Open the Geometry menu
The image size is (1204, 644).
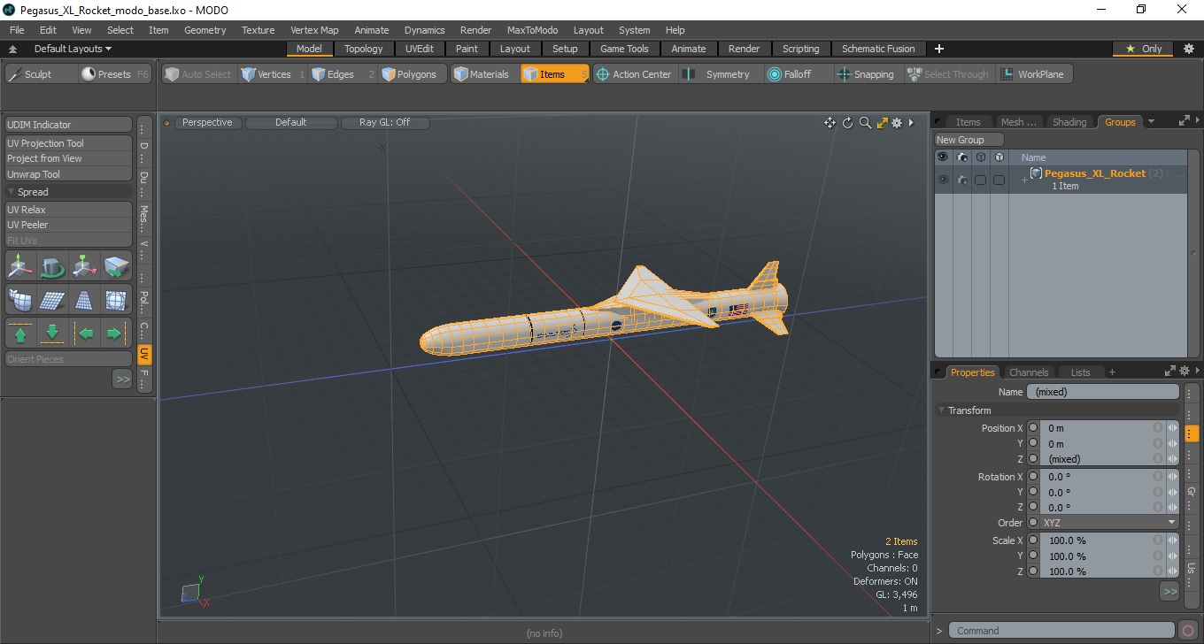205,30
